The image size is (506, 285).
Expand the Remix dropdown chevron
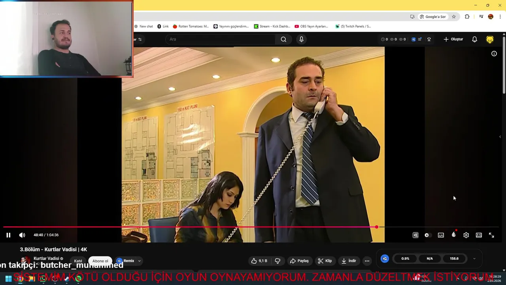pyautogui.click(x=139, y=261)
